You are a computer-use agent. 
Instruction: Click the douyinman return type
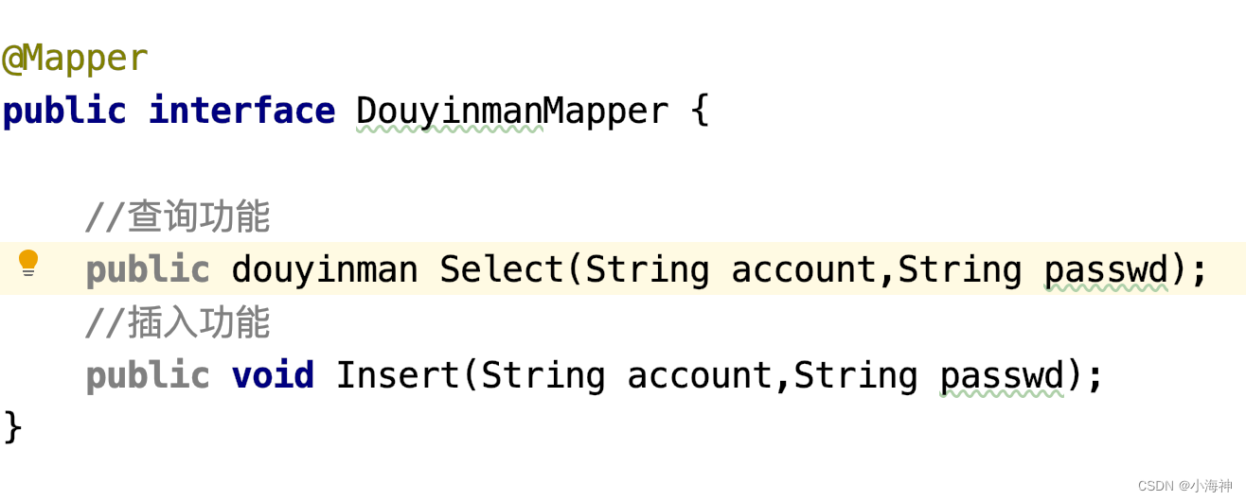tap(325, 270)
